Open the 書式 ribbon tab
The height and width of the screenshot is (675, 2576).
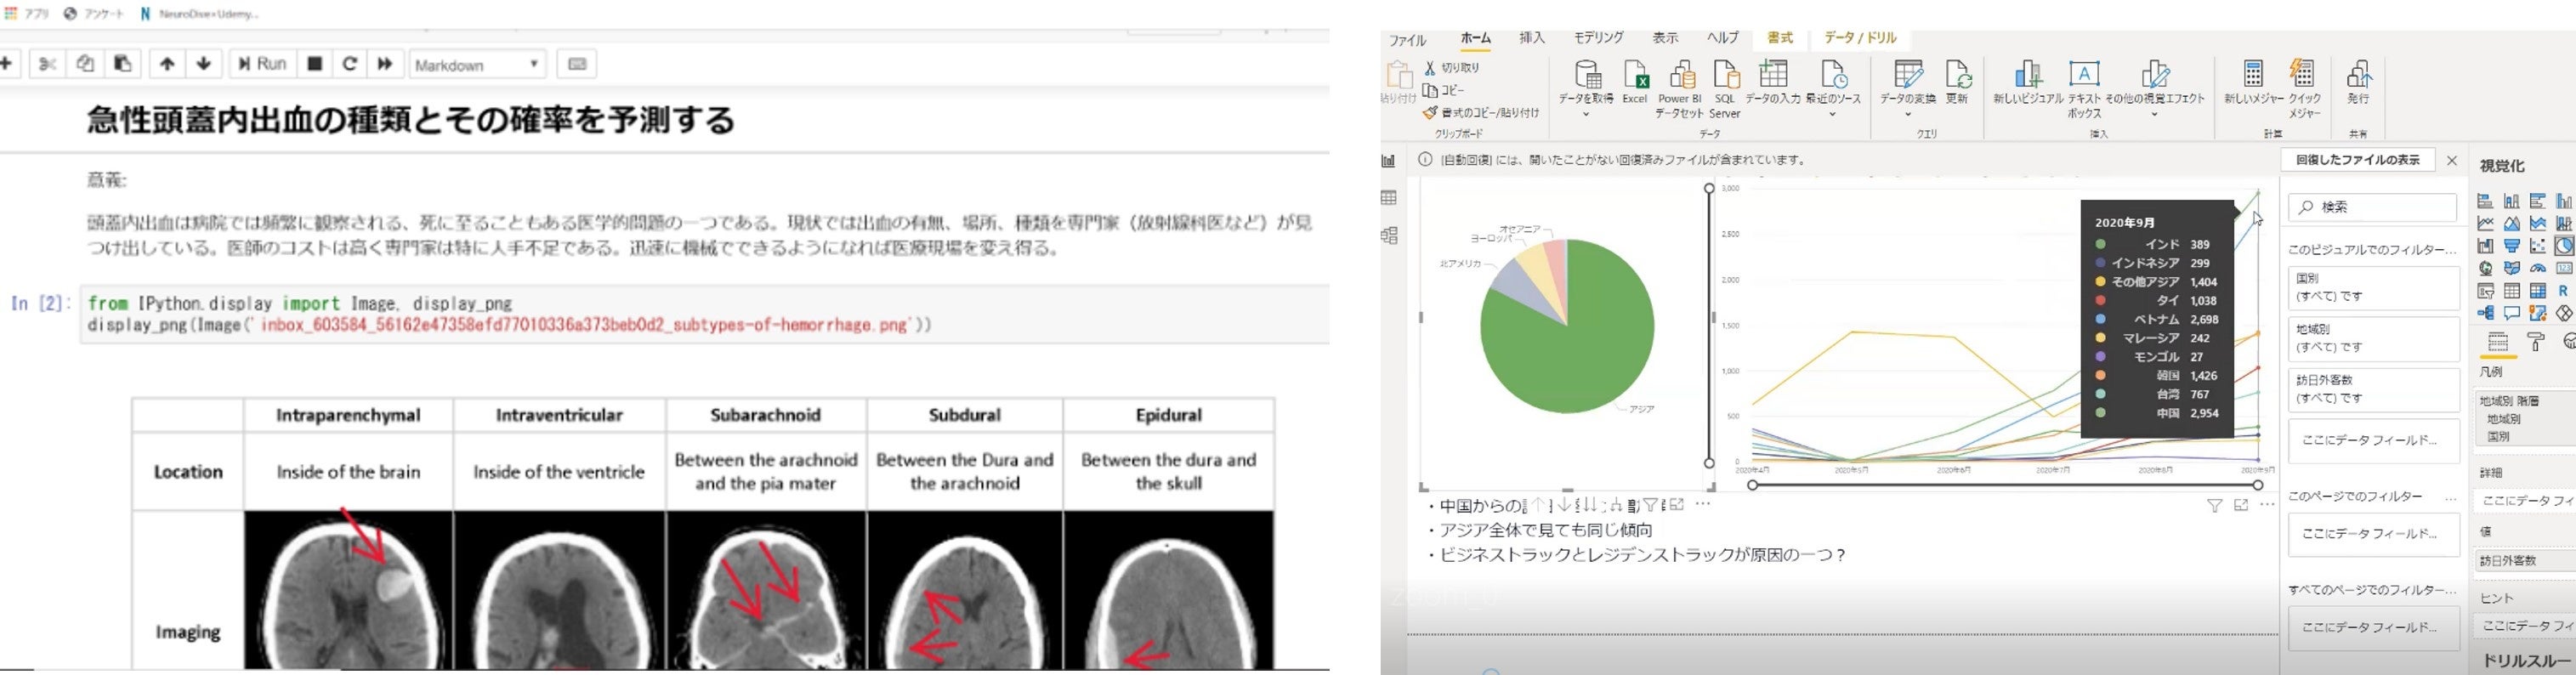tap(1780, 38)
